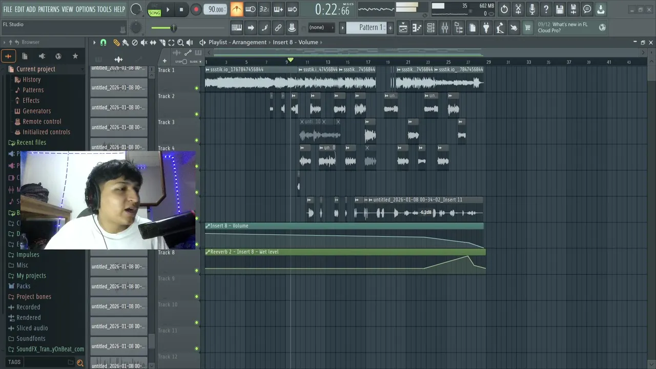Add a new pattern with plus button
Screen dimensions: 656x369
[x=390, y=28]
